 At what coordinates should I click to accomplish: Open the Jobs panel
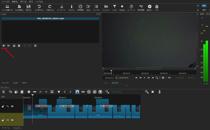click(157, 8)
